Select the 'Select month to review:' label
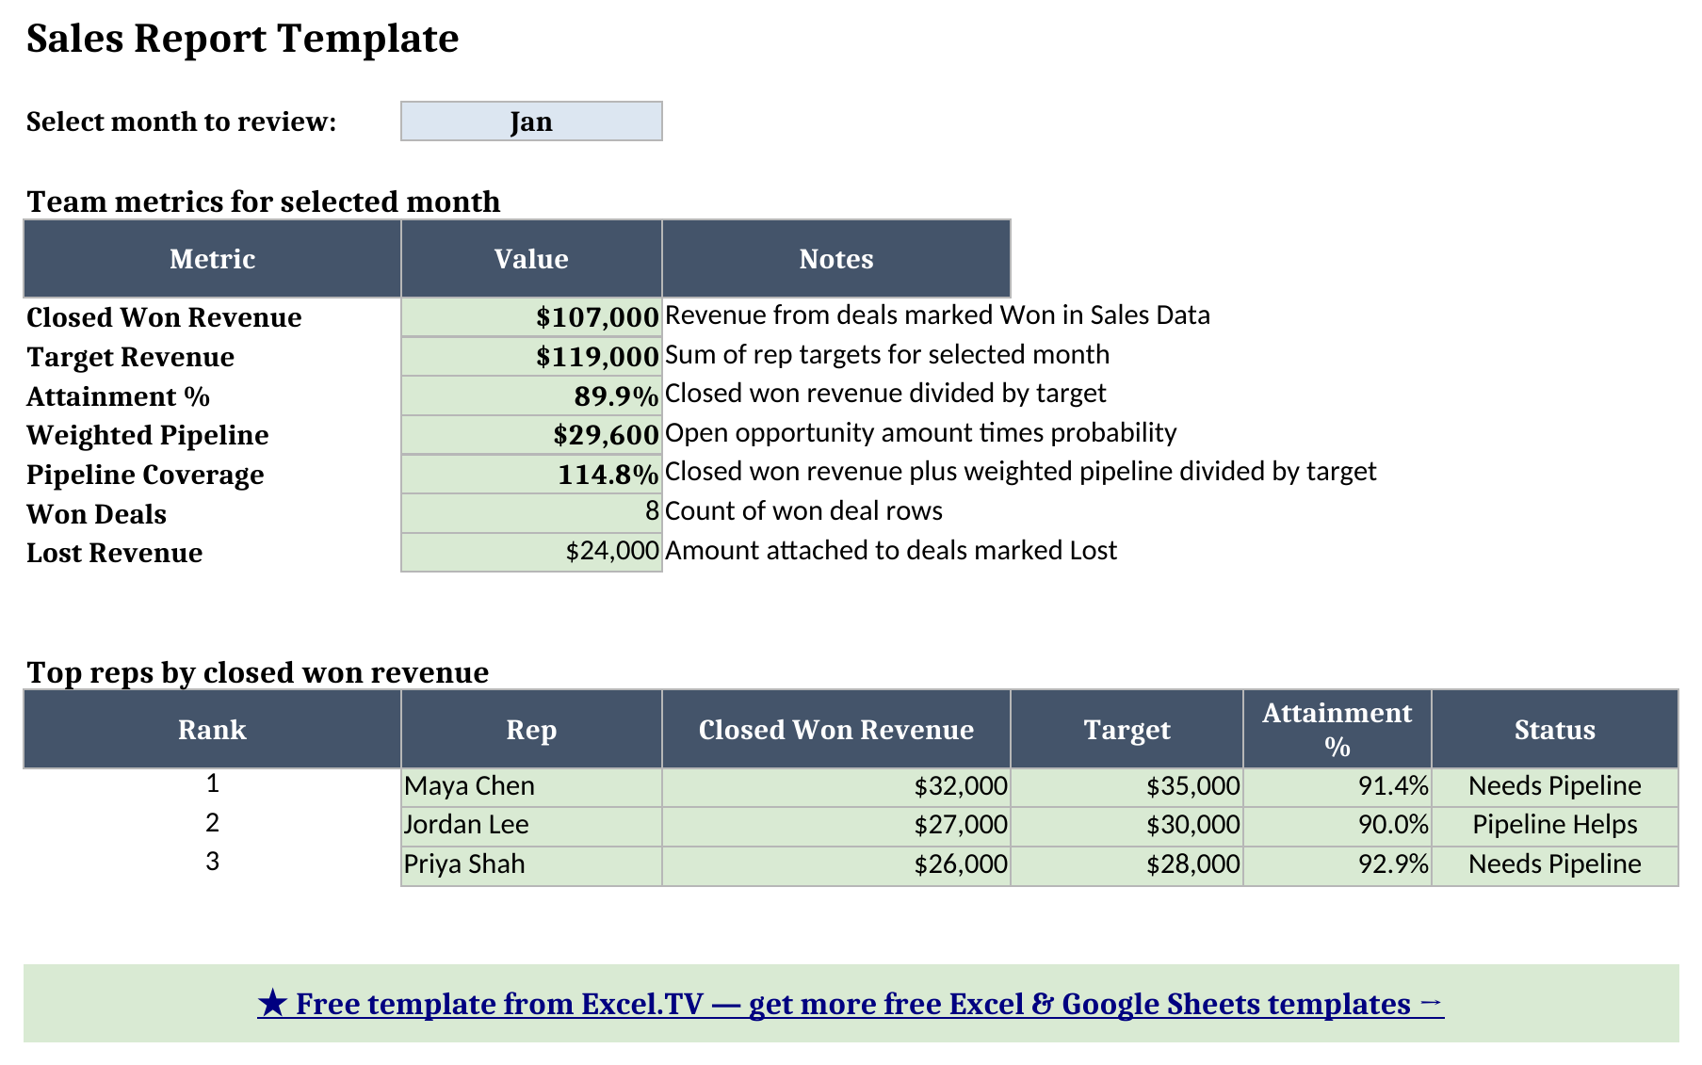Image resolution: width=1702 pixels, height=1065 pixels. (x=181, y=122)
